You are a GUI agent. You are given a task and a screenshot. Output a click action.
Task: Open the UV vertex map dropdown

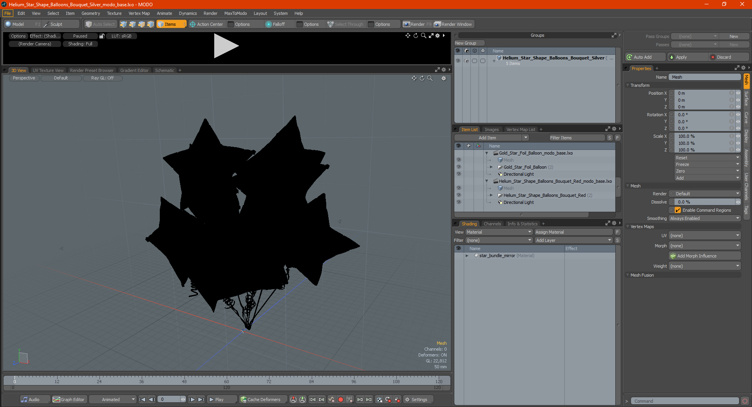click(705, 236)
